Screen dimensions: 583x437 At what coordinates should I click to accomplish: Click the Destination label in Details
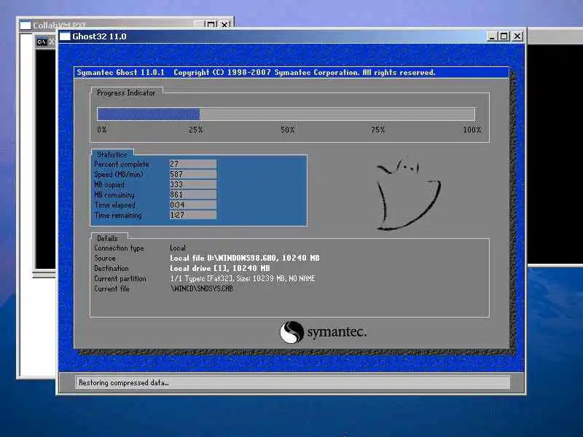tap(111, 268)
